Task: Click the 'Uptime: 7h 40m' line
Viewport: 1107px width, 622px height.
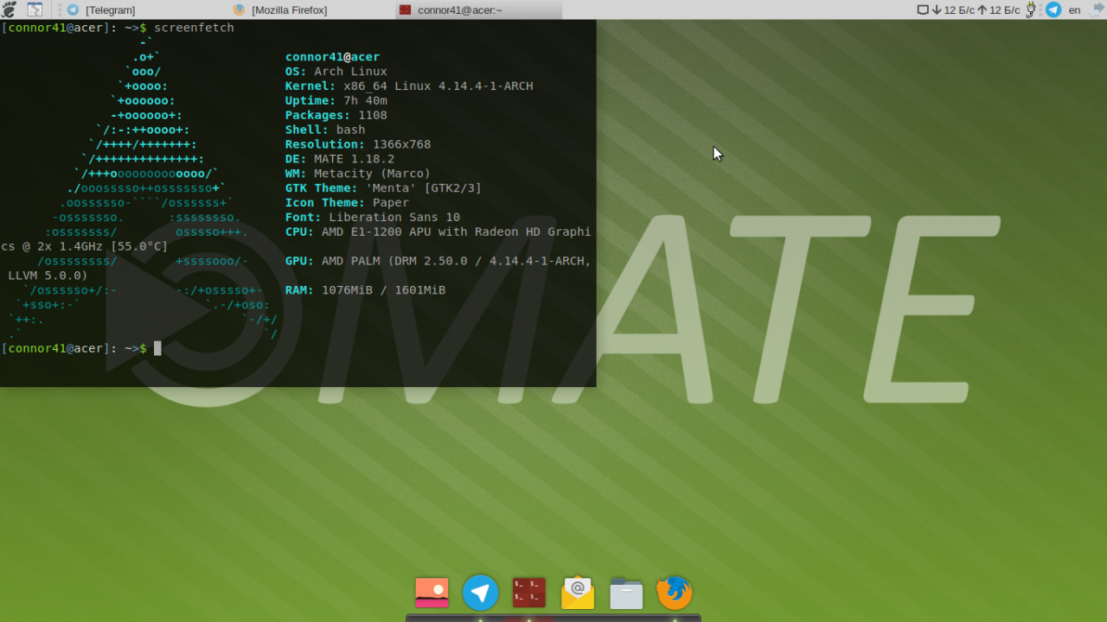Action: [336, 101]
